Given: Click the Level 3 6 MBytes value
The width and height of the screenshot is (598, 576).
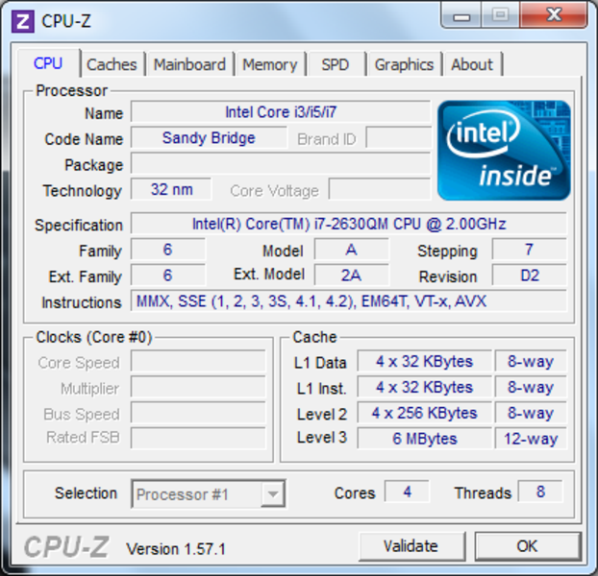Looking at the screenshot, I should click(425, 438).
